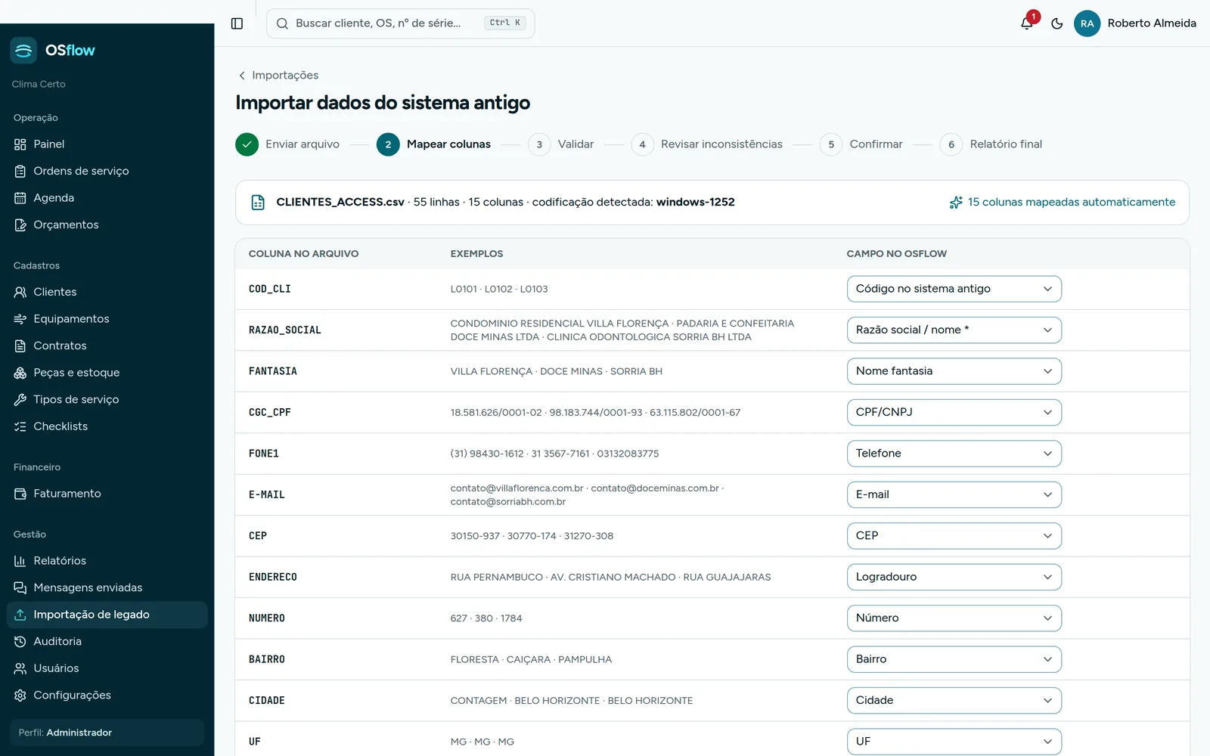Click the Equipamentos sidebar icon
The height and width of the screenshot is (756, 1210).
20,319
